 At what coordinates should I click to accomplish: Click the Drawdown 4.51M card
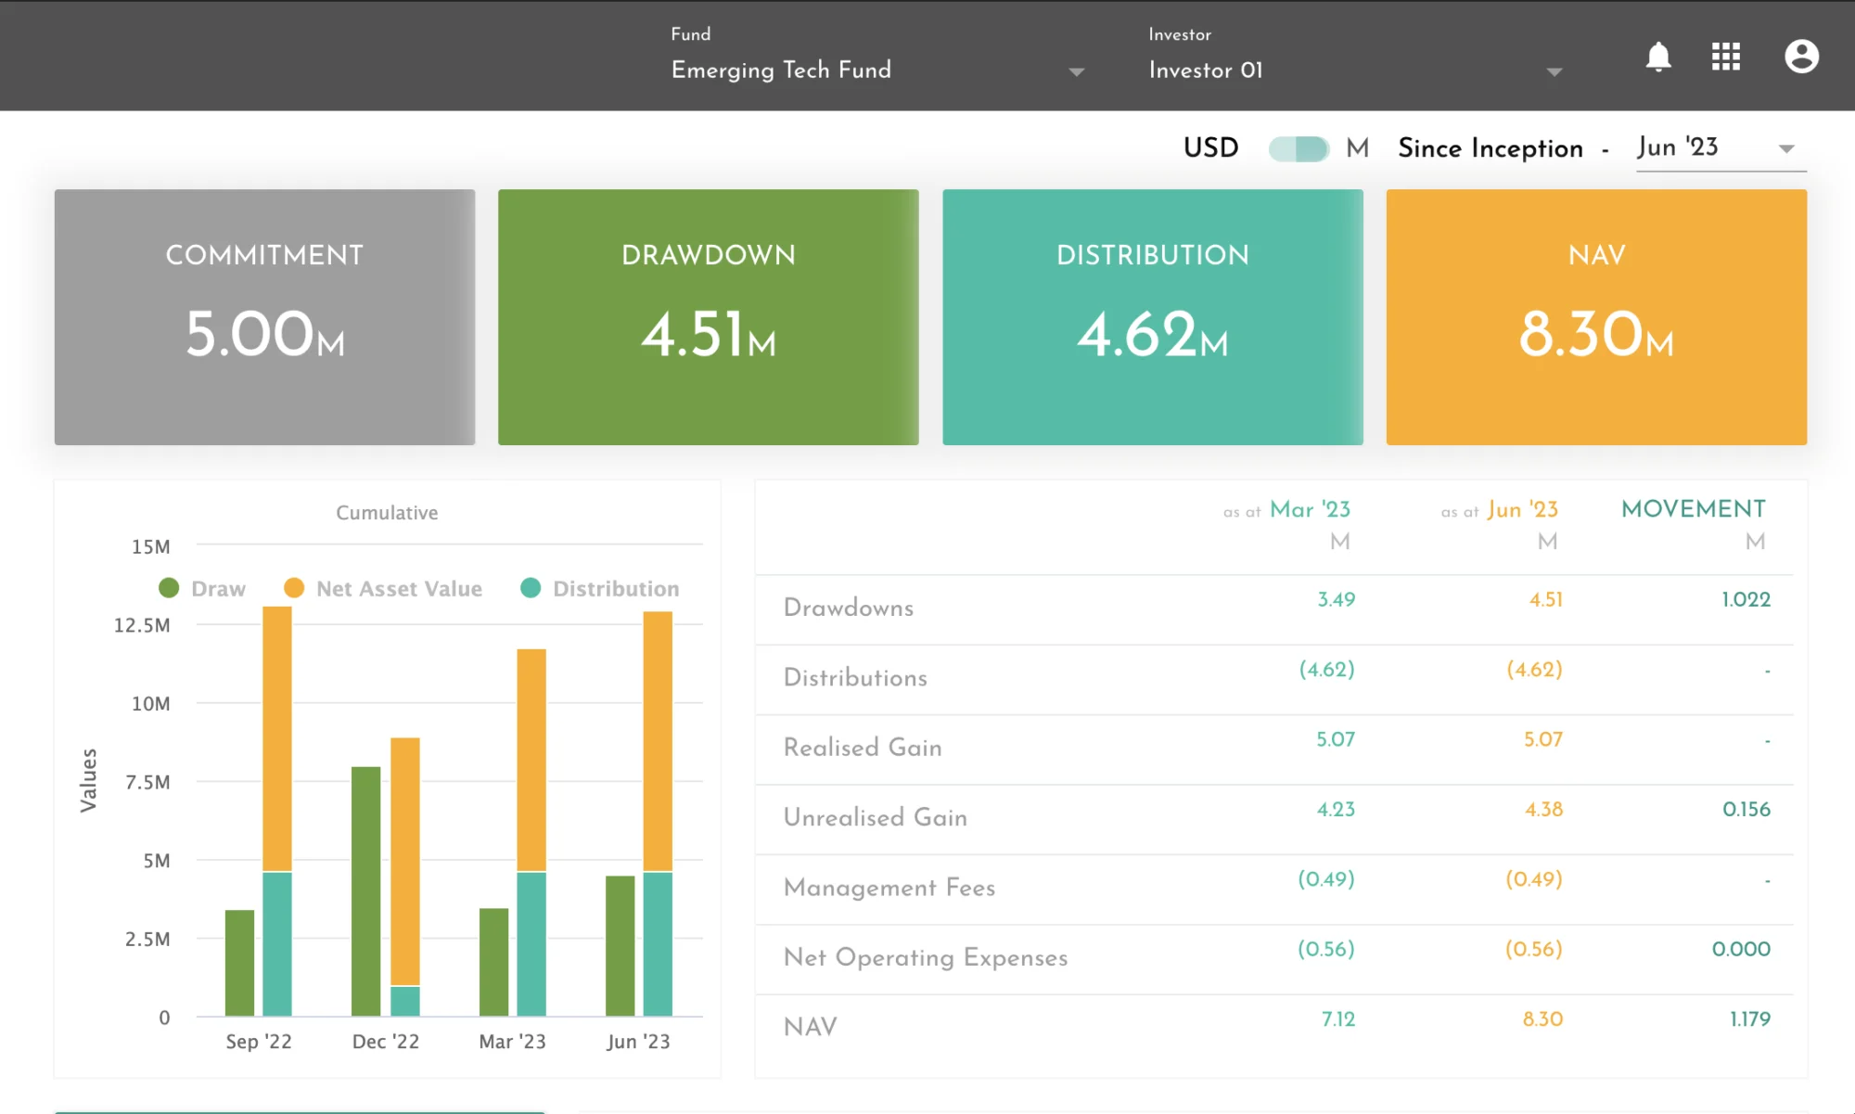point(709,317)
